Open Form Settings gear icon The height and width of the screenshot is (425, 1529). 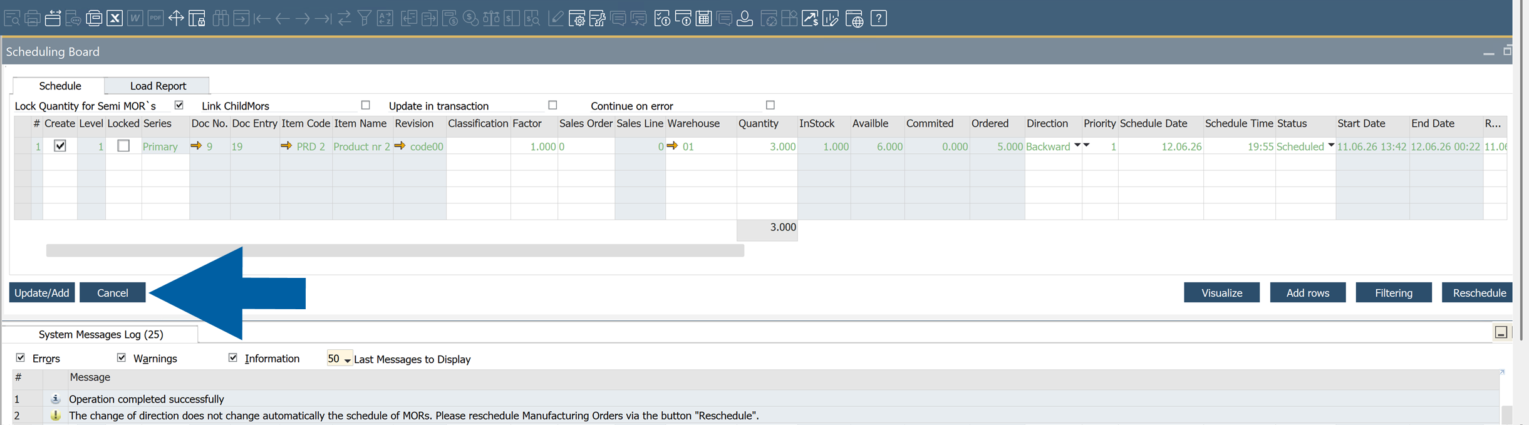[x=577, y=19]
